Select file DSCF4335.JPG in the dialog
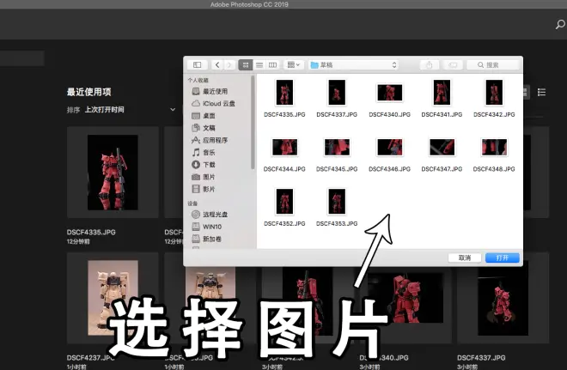The height and width of the screenshot is (370, 567). click(284, 98)
